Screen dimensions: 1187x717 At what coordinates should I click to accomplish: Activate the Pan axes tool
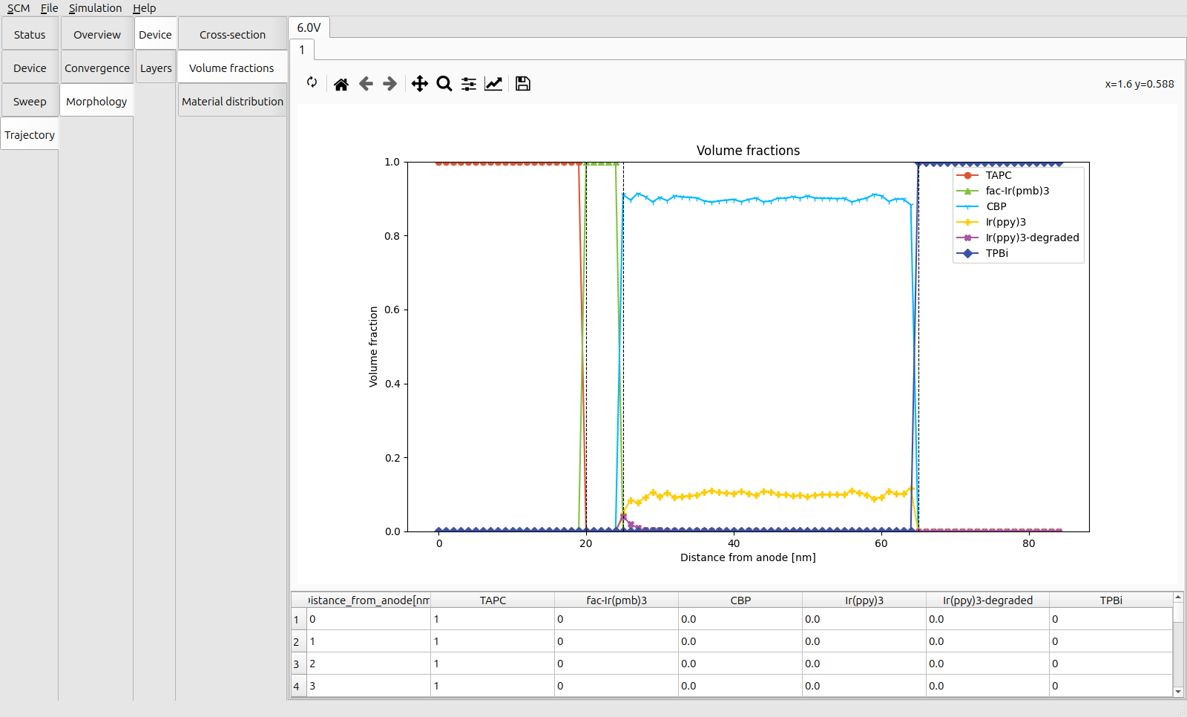click(420, 84)
